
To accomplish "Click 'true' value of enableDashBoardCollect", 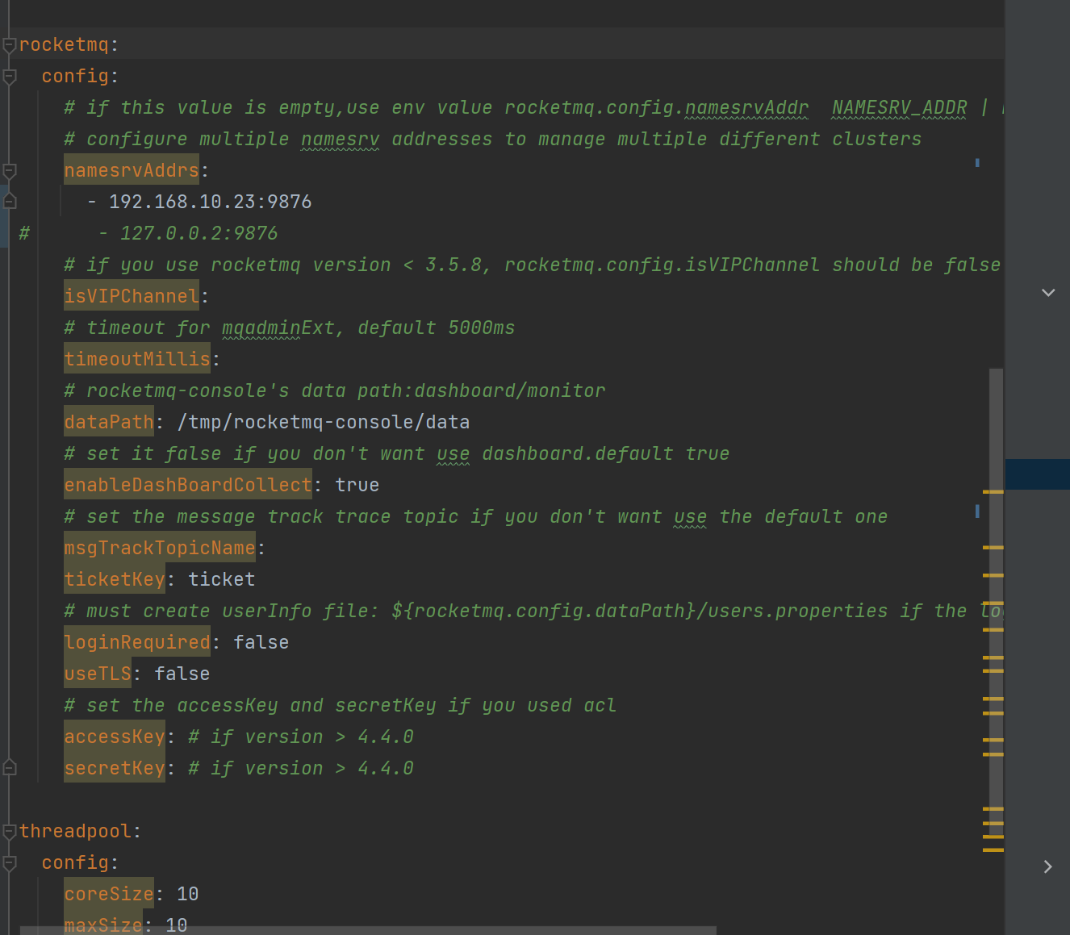I will click(x=357, y=485).
